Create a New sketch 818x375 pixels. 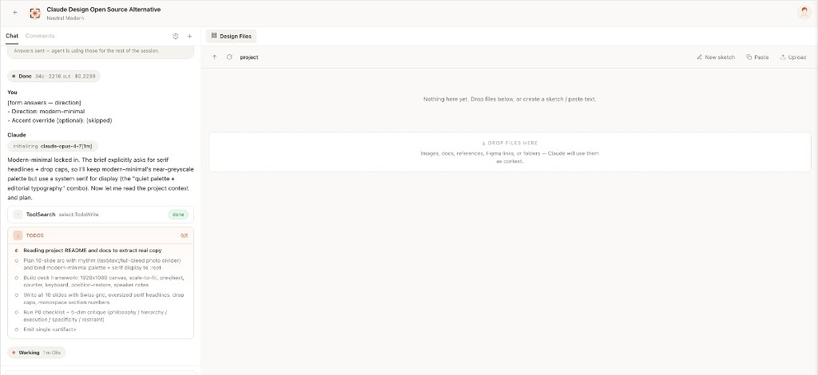pyautogui.click(x=716, y=57)
